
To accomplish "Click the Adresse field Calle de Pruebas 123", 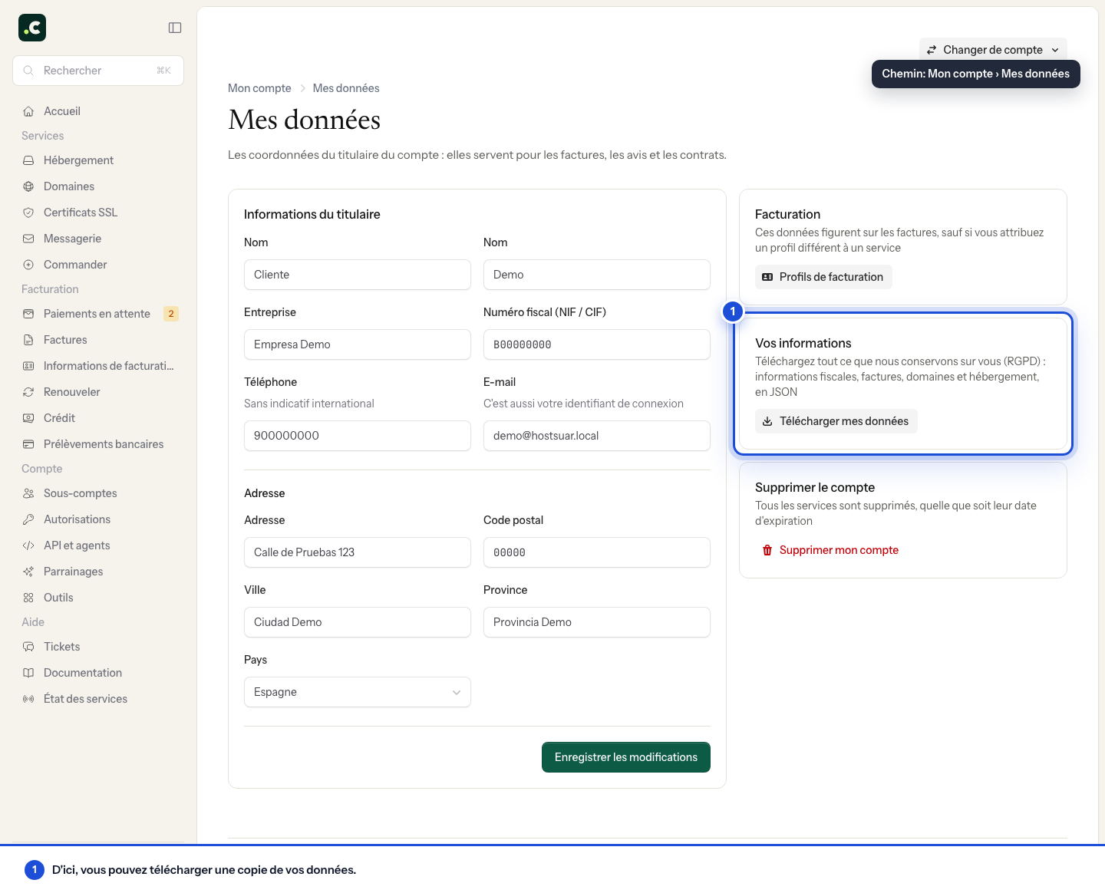I will (358, 552).
